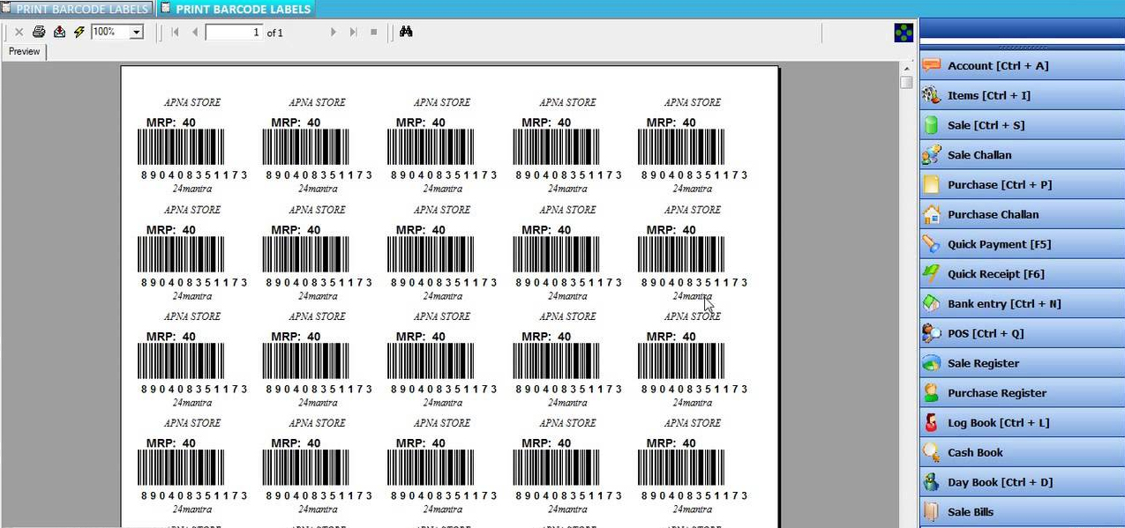Launch the POS screen from sidebar
This screenshot has width=1125, height=528.
pyautogui.click(x=1022, y=333)
